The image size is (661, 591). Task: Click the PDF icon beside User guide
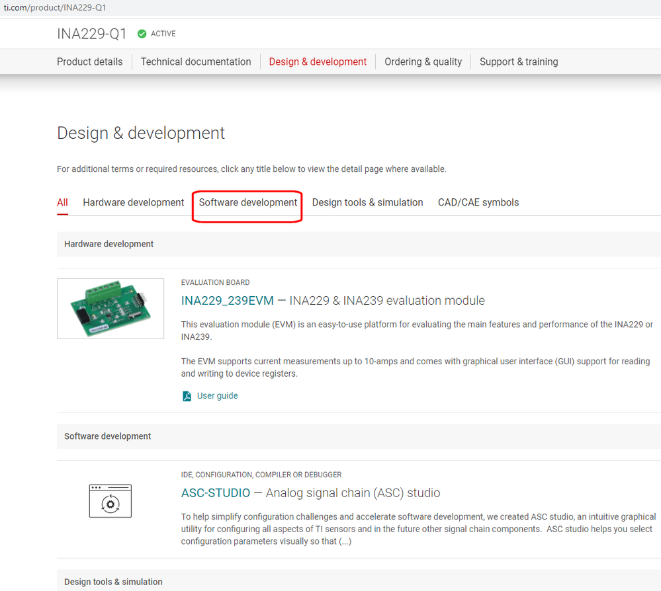(187, 396)
